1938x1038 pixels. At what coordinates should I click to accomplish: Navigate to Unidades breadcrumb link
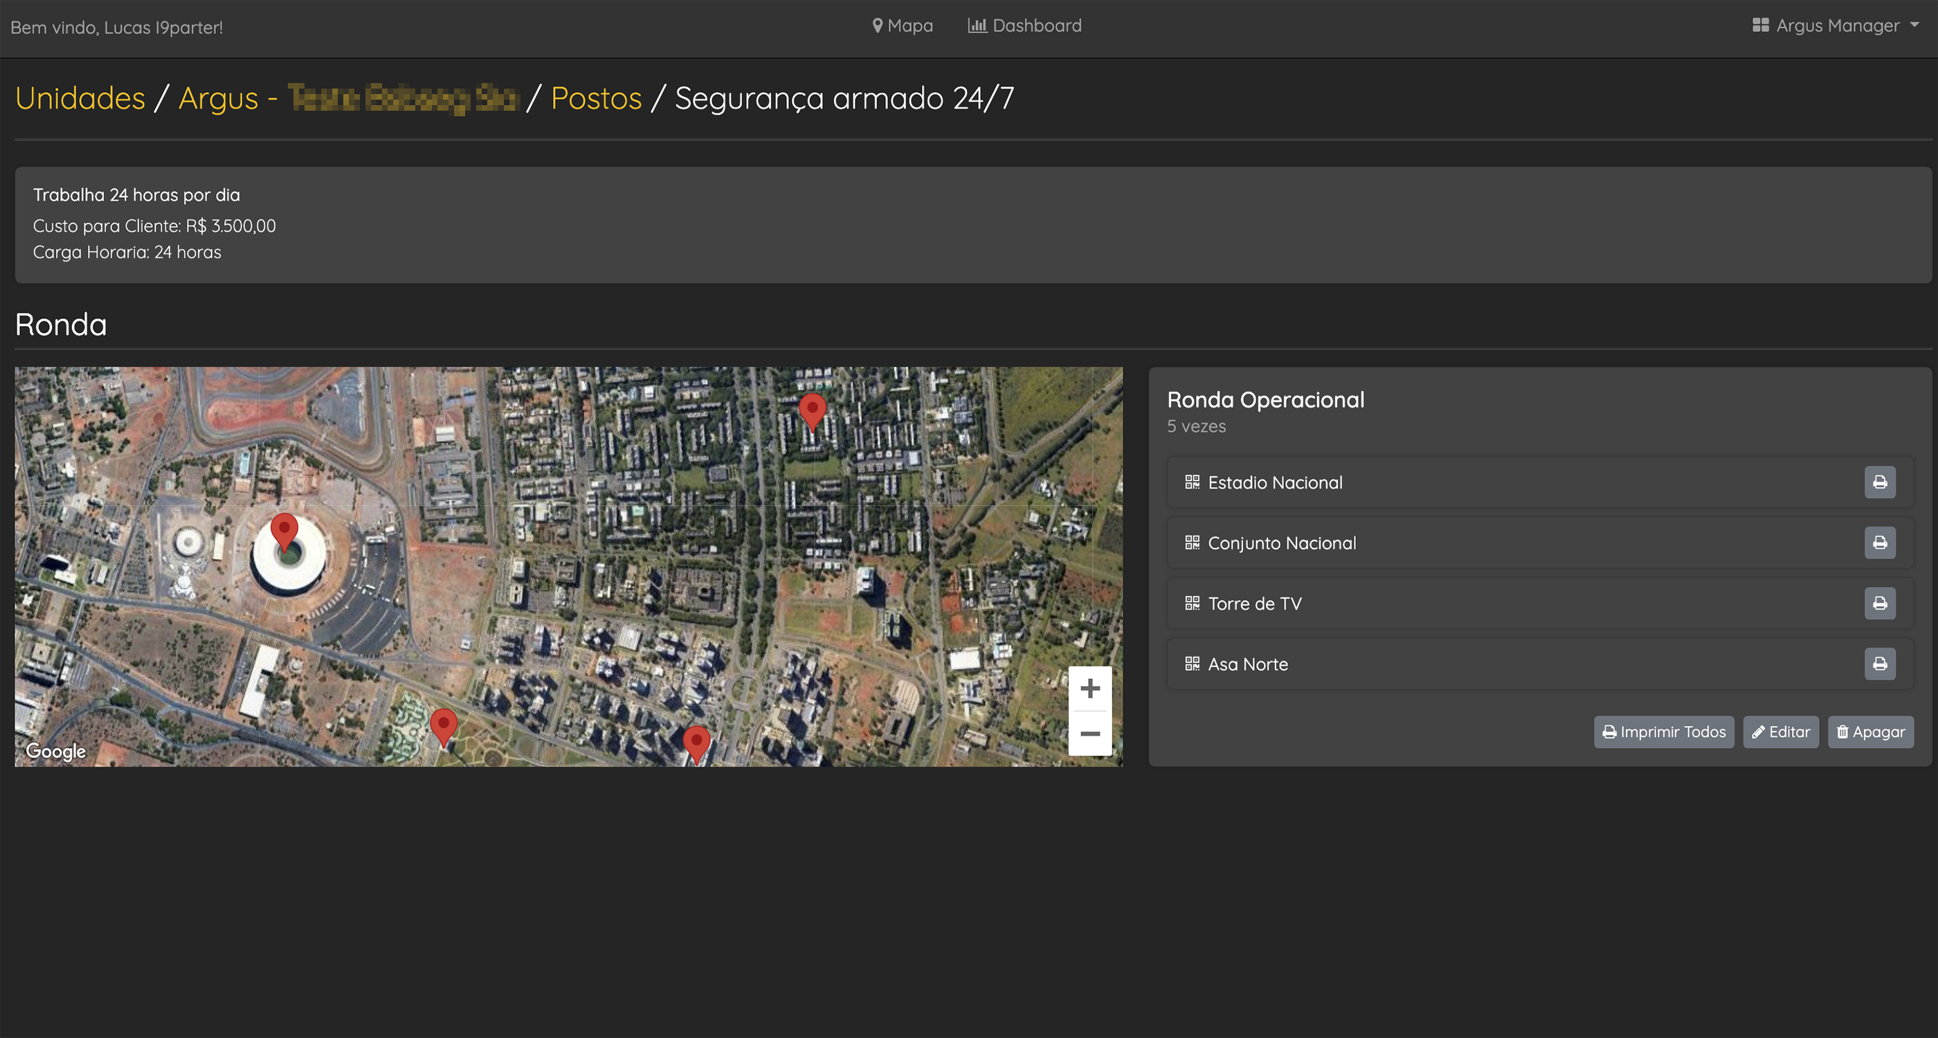click(80, 98)
